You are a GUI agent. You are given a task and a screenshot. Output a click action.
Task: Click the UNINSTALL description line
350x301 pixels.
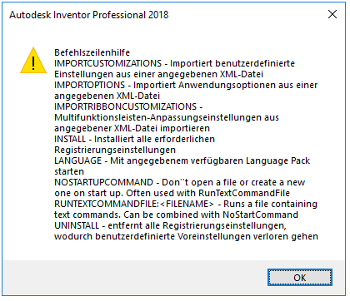(170, 225)
